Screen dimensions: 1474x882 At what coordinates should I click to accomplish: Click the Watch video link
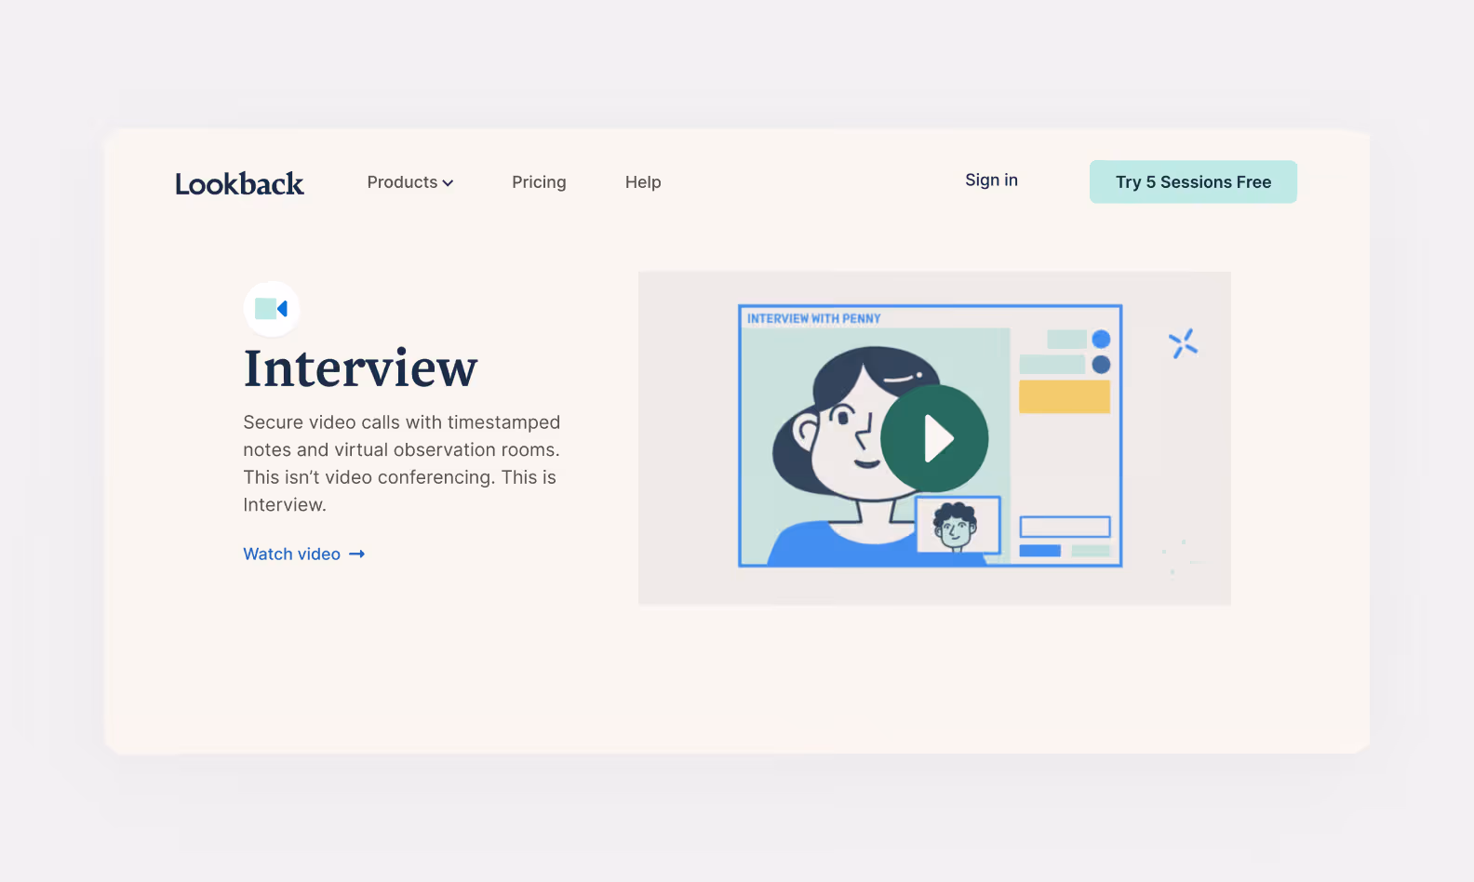click(304, 554)
